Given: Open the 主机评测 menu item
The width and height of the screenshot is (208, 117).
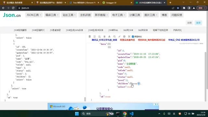Looking at the screenshot, I should (x=85, y=15).
